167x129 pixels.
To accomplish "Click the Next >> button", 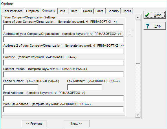I will pyautogui.click(x=76, y=124).
